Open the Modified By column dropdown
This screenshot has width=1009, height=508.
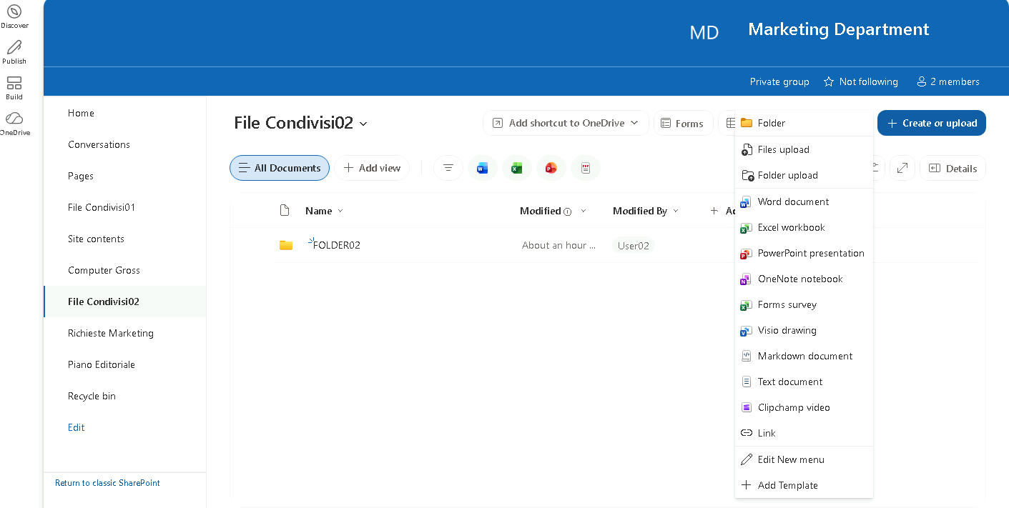click(x=674, y=211)
